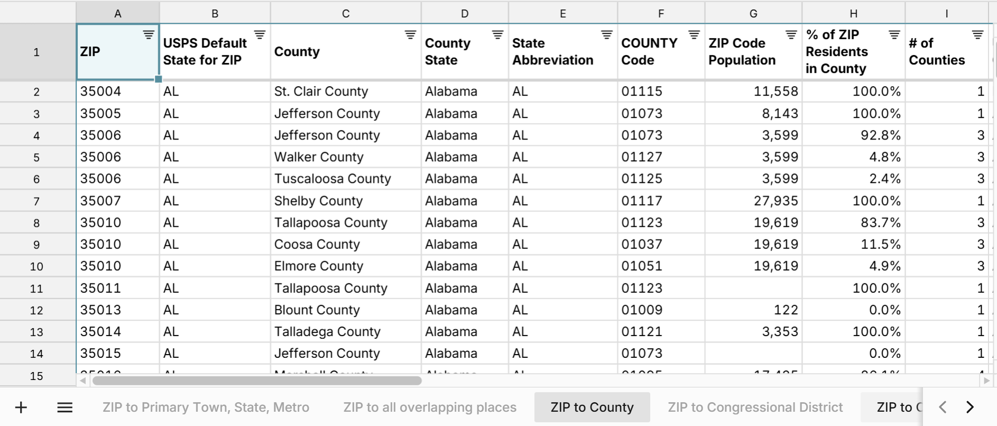Click the filter icon on County State
This screenshot has width=997, height=426.
[497, 35]
